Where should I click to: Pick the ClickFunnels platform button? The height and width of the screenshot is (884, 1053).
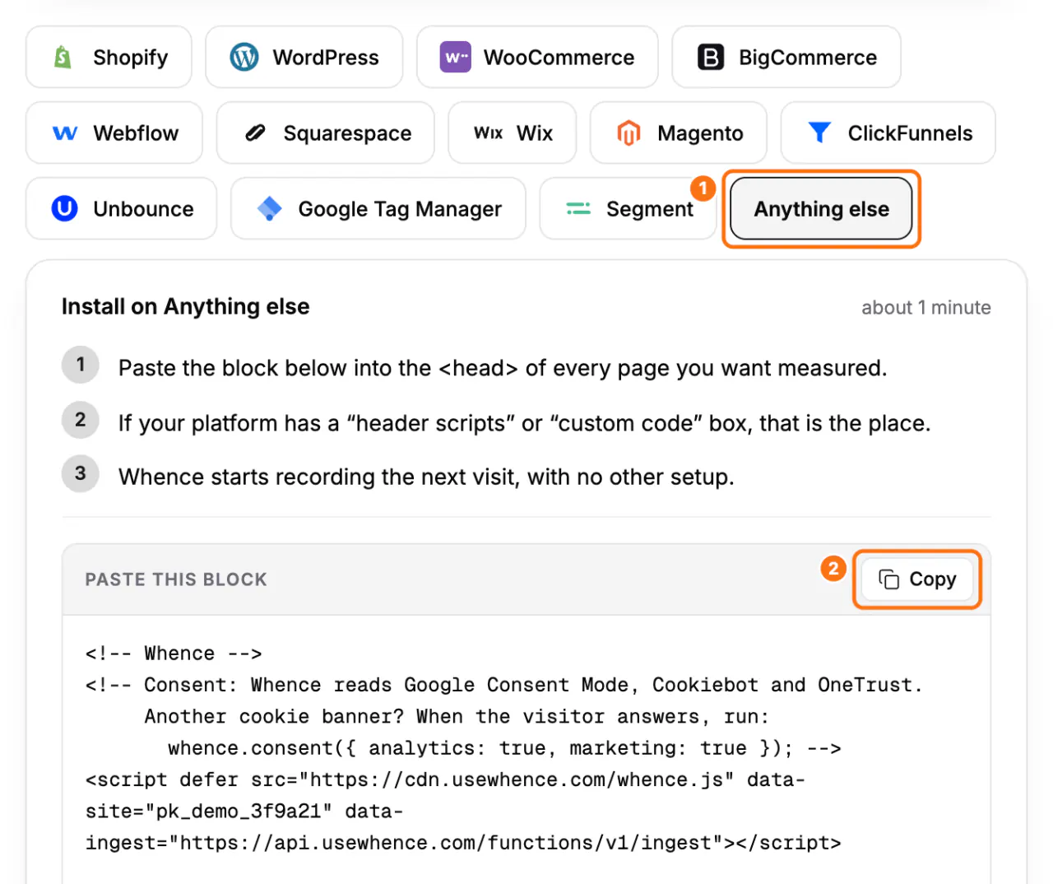tap(888, 133)
